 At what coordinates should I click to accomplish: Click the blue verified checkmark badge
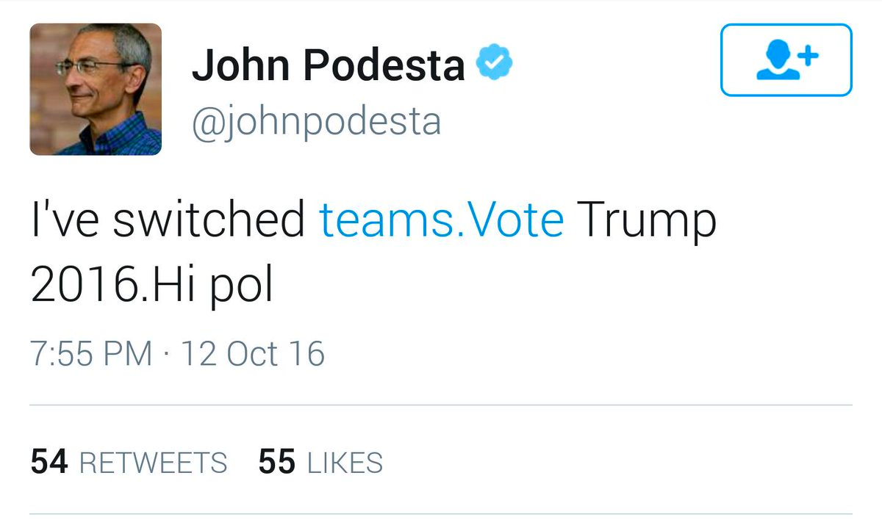coord(495,65)
